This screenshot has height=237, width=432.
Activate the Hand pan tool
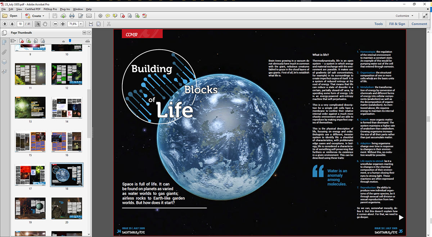(45, 24)
